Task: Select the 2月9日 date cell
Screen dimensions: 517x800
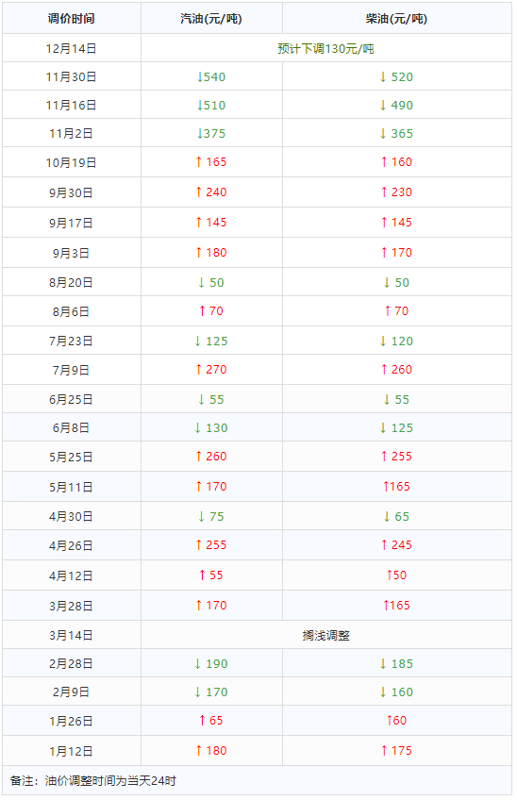Action: (72, 692)
